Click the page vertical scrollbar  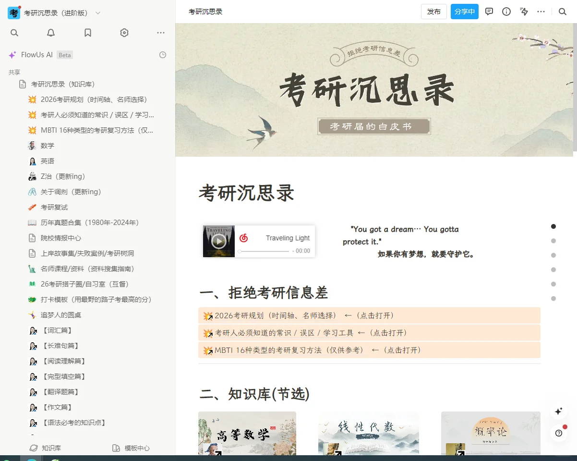575,87
